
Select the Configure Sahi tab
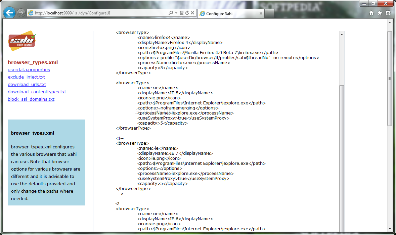231,13
